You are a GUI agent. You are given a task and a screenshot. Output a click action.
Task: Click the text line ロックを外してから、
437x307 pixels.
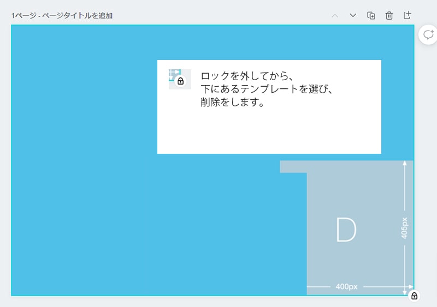coord(247,76)
